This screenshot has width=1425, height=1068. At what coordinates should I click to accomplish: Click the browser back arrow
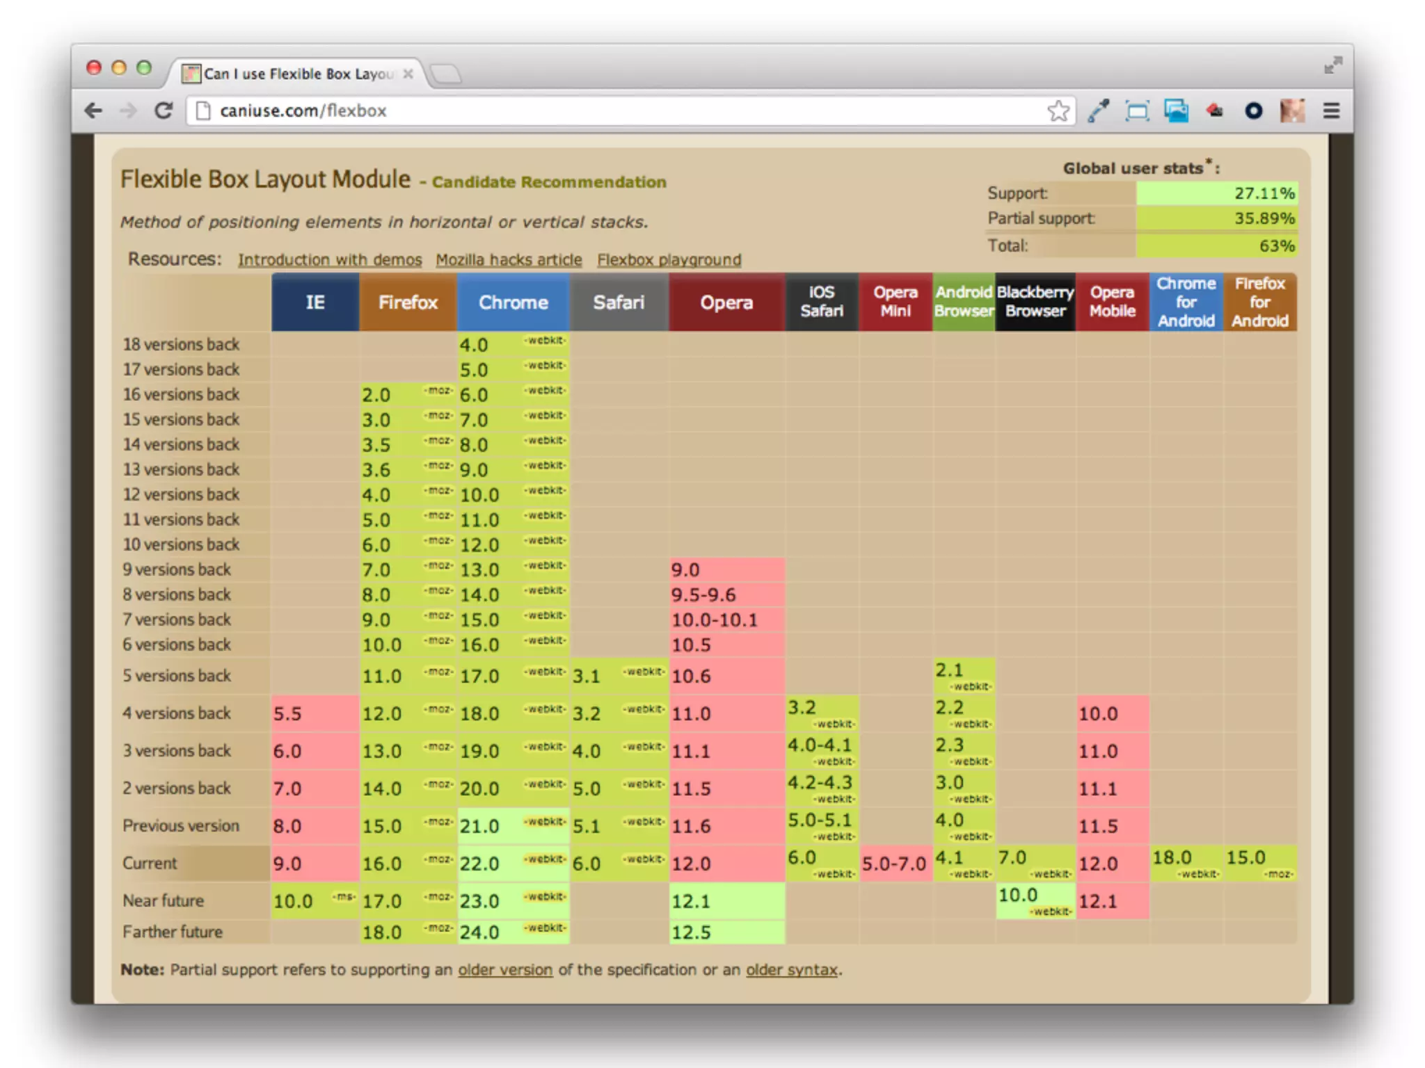coord(93,111)
